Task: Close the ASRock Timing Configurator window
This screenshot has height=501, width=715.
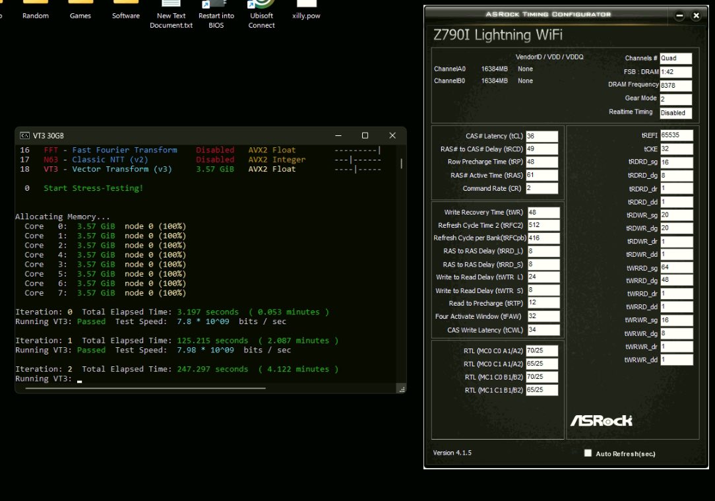Action: 697,16
